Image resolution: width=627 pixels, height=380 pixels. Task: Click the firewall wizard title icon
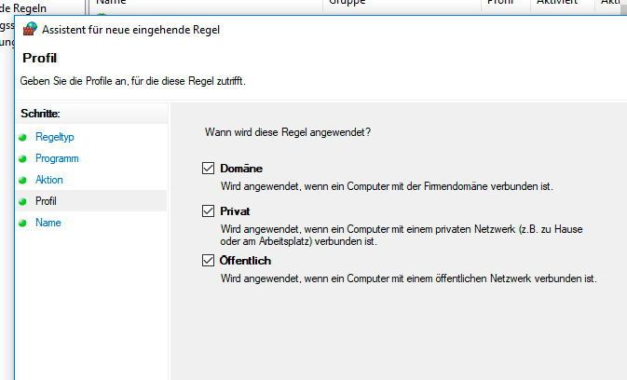pos(30,29)
